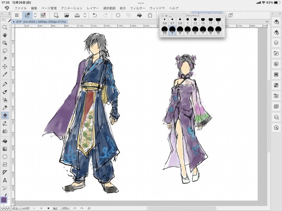Expand save options up-down arrows
282x211 pixels.
[x=85, y=15]
